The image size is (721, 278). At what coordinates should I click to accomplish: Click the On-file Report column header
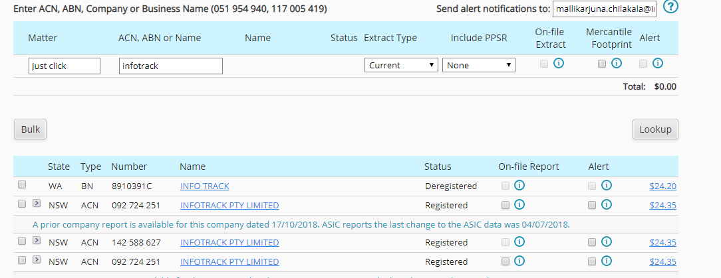pyautogui.click(x=528, y=167)
